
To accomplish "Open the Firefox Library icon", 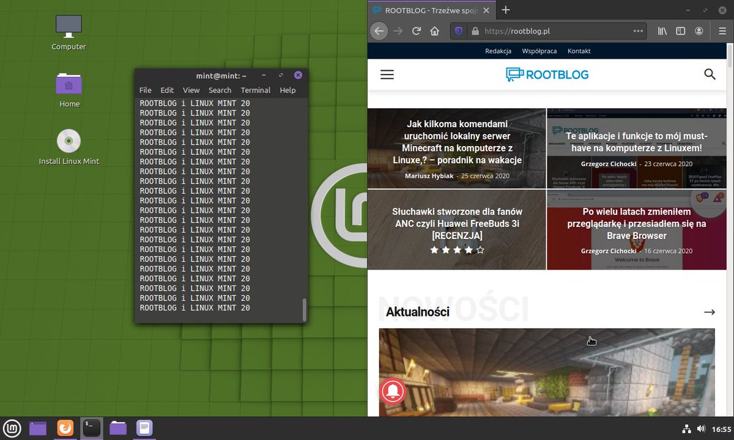I will pos(662,31).
